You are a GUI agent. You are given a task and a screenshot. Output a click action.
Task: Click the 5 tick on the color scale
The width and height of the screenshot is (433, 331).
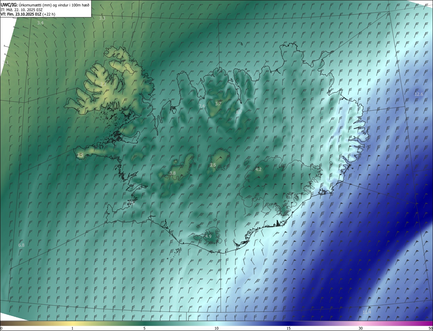144,328
